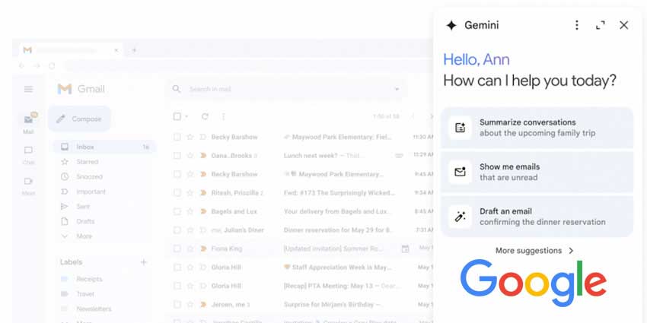Click the Search in mail field

(282, 89)
